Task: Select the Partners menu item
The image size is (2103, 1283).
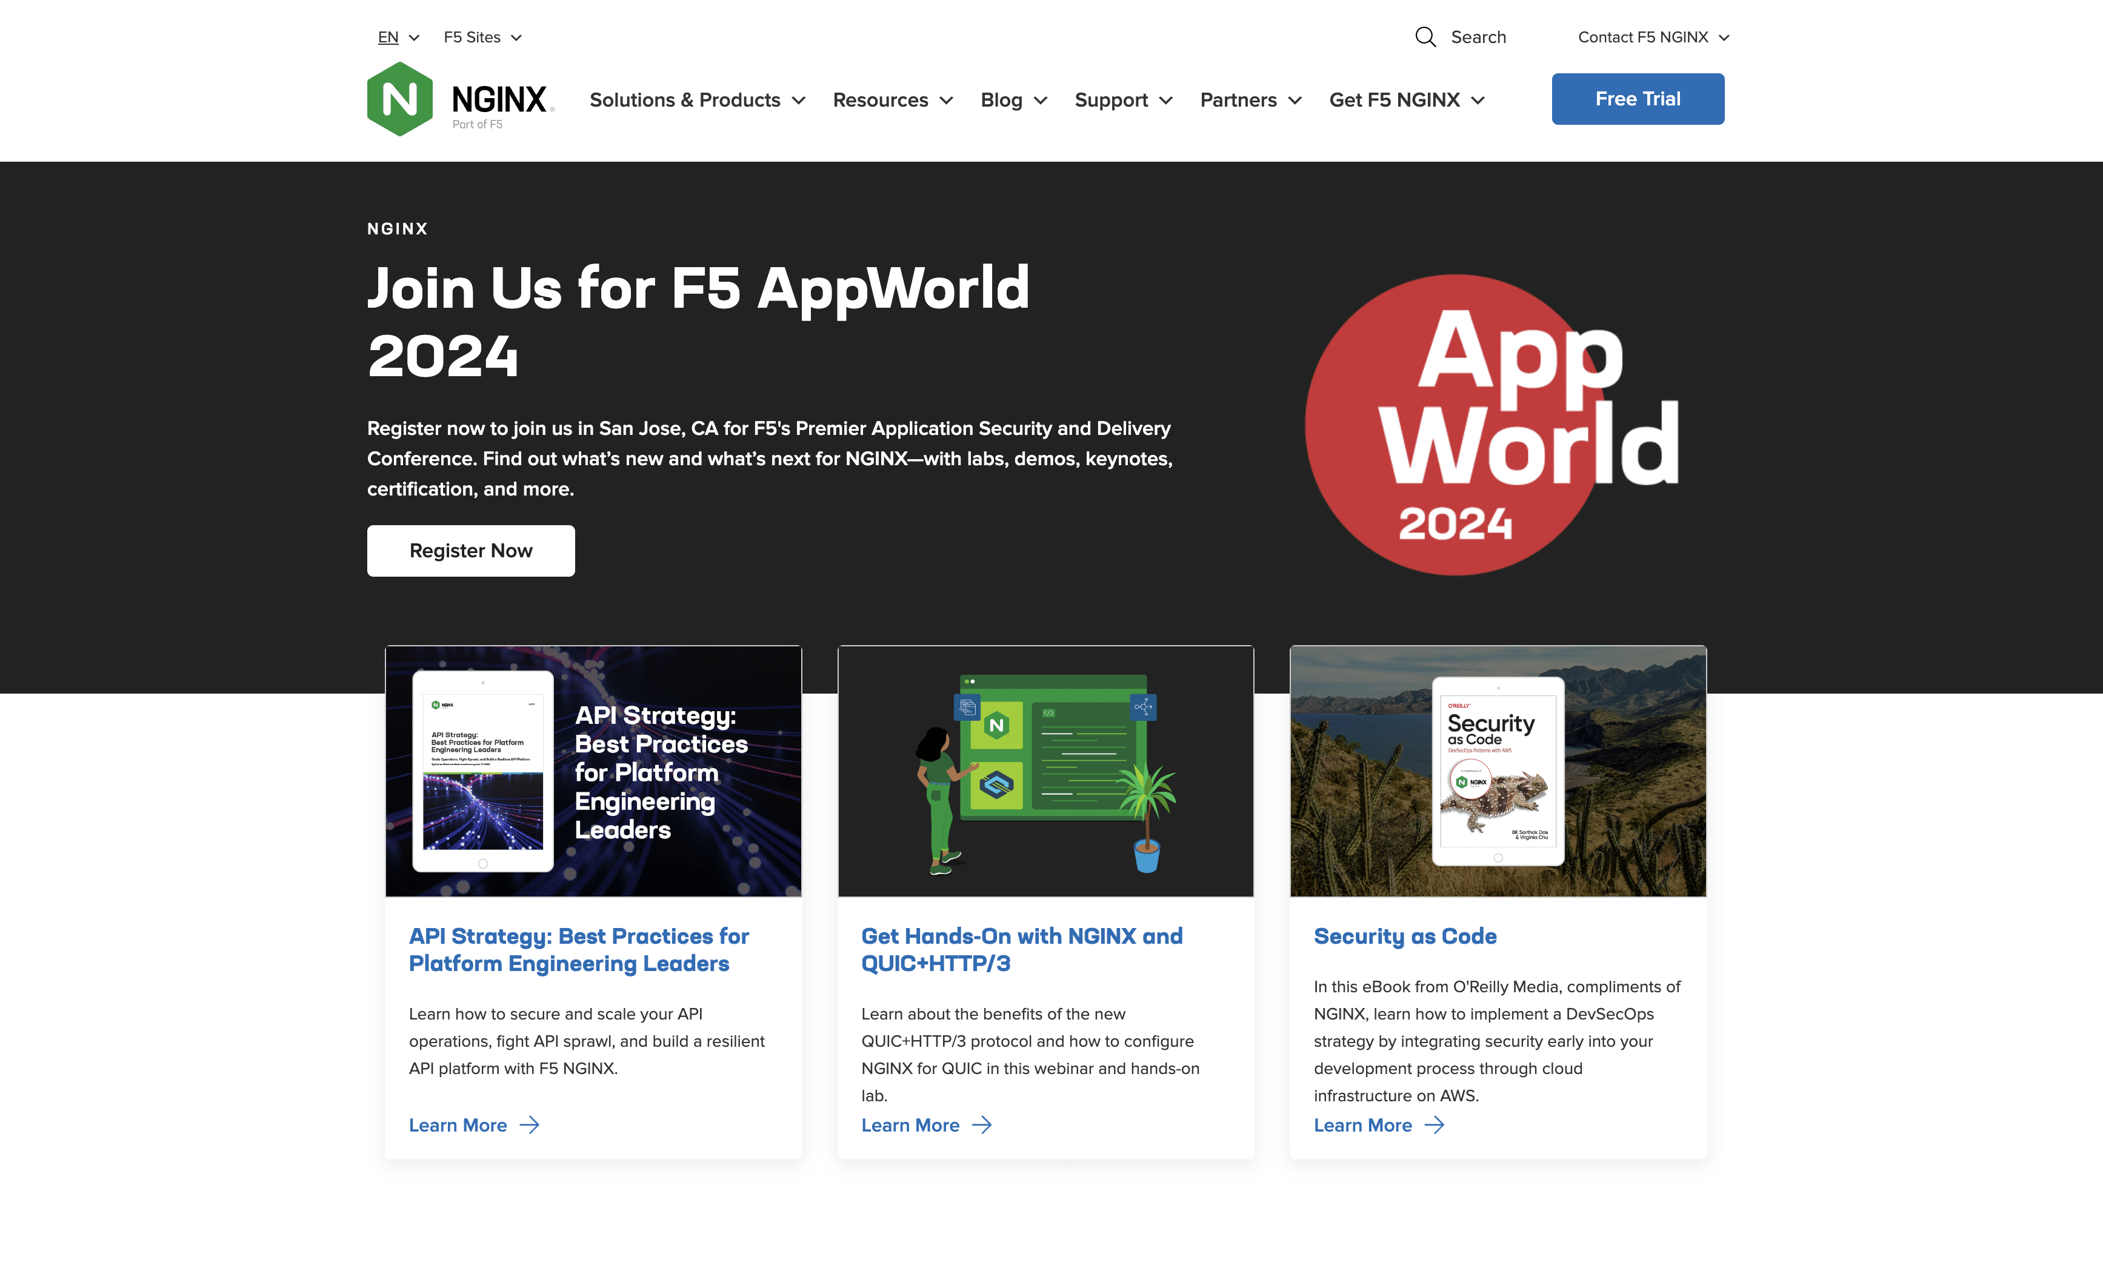Action: [1238, 100]
